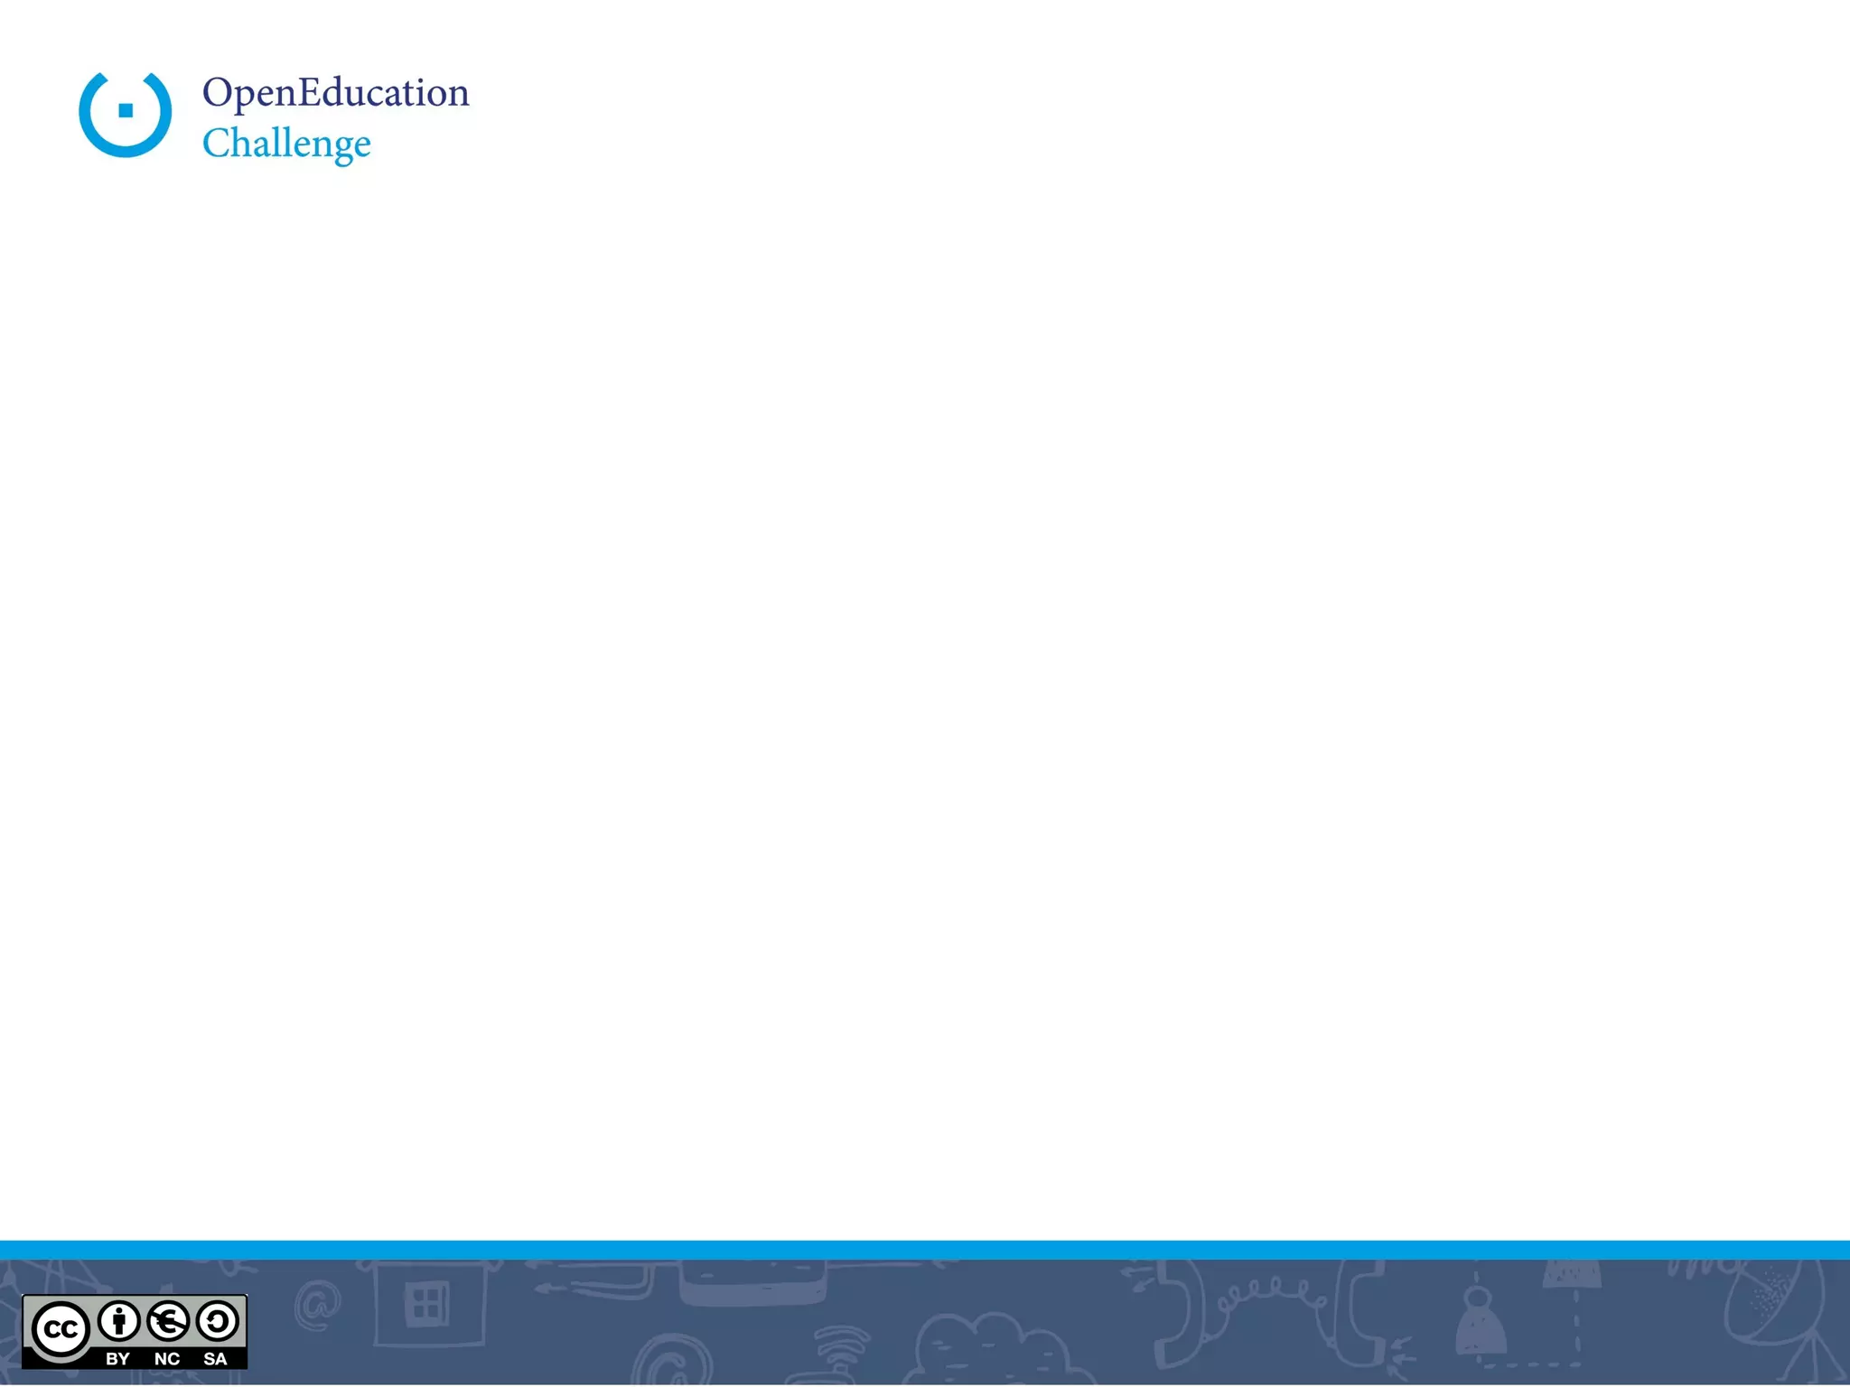The width and height of the screenshot is (1850, 1387).
Task: Click the attribution person icon in the license badge
Action: (118, 1322)
